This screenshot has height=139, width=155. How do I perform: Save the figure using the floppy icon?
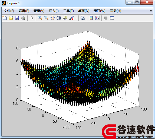17,18
